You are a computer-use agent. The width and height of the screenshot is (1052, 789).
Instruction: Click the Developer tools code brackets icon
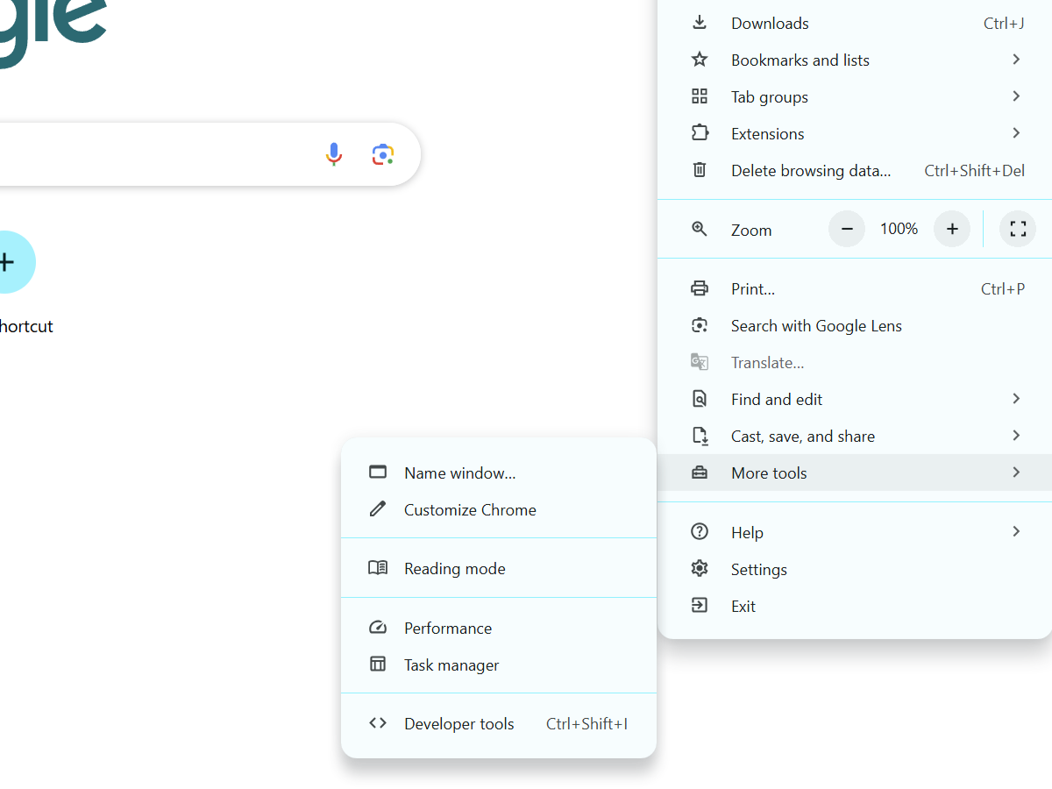tap(378, 723)
